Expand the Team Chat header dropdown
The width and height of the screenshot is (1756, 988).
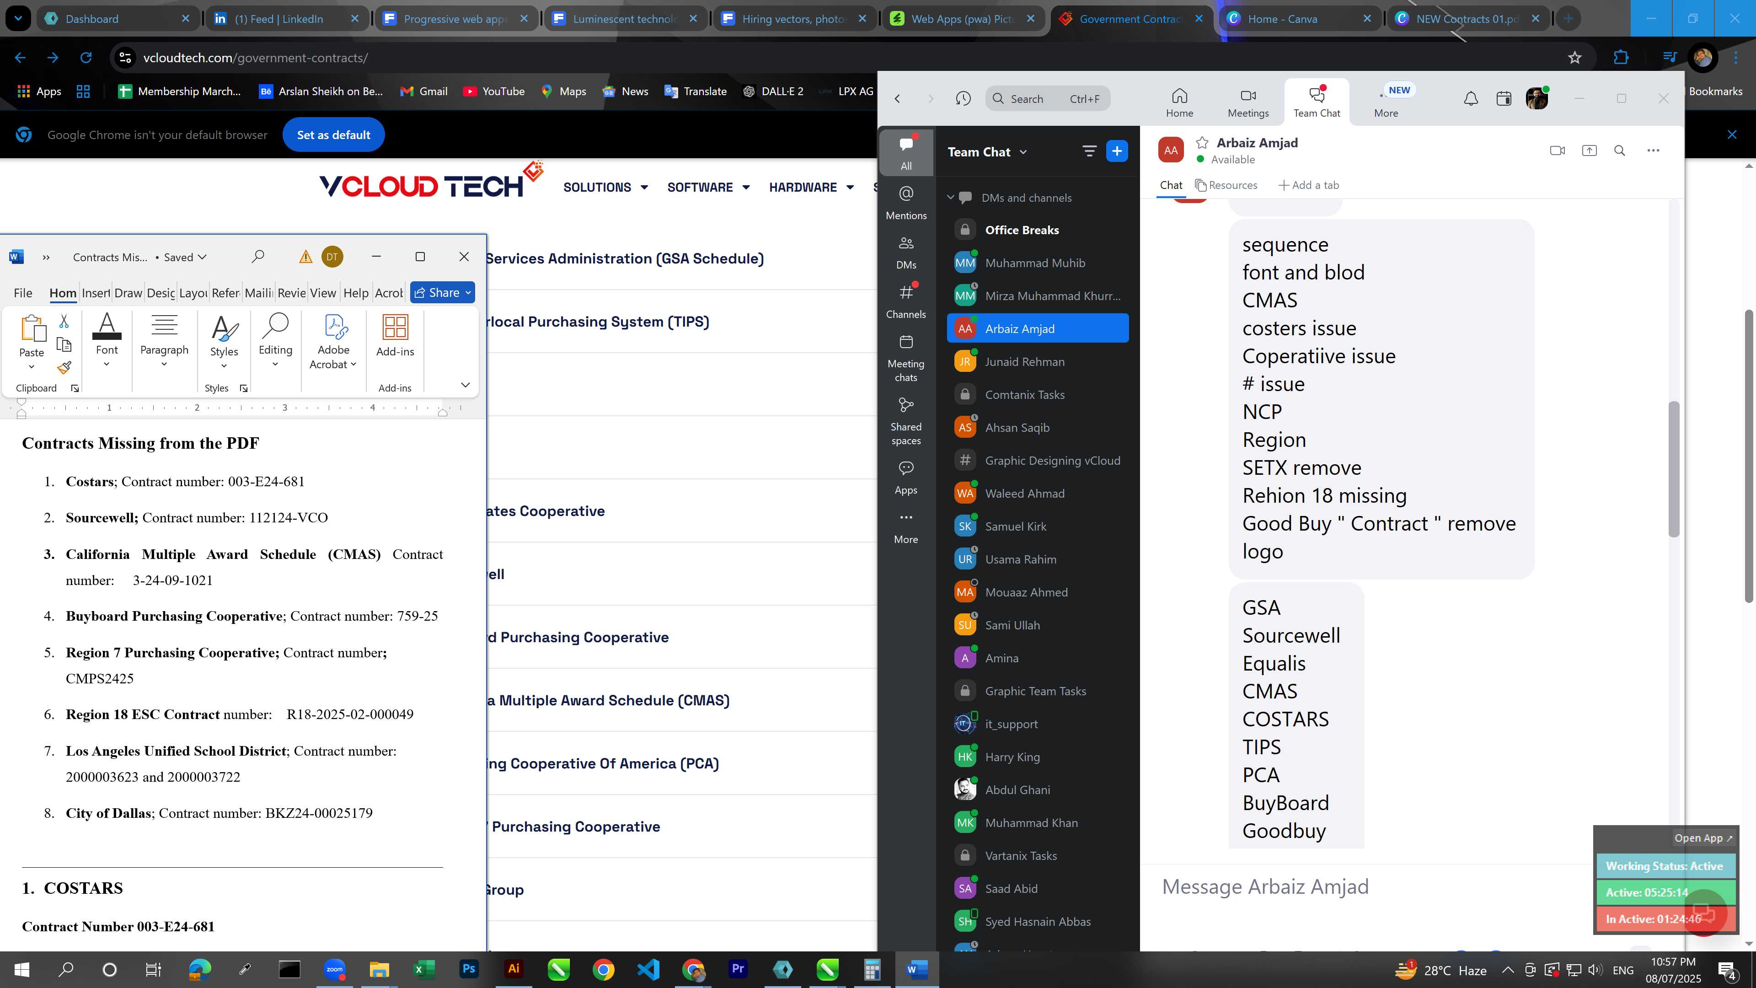click(1023, 152)
